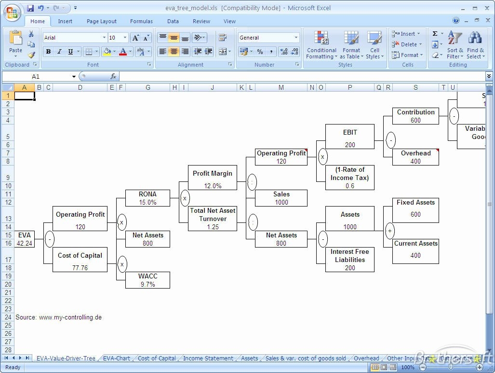The image size is (495, 373).
Task: Click the Format as Table icon
Action: (351, 45)
